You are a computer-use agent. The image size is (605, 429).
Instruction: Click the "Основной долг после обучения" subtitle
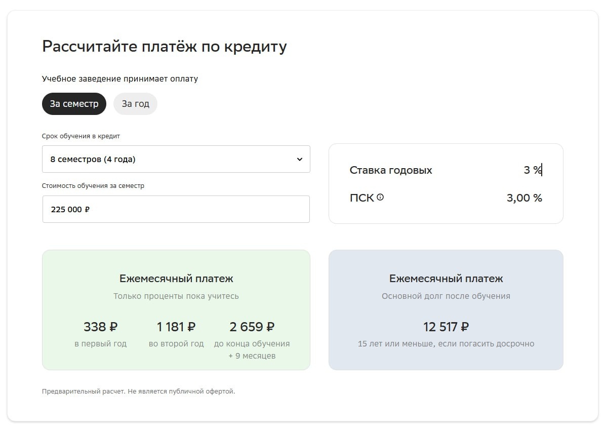click(446, 296)
